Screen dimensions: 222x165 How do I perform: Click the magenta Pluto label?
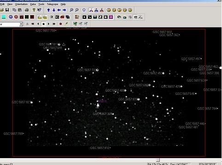click(x=103, y=101)
